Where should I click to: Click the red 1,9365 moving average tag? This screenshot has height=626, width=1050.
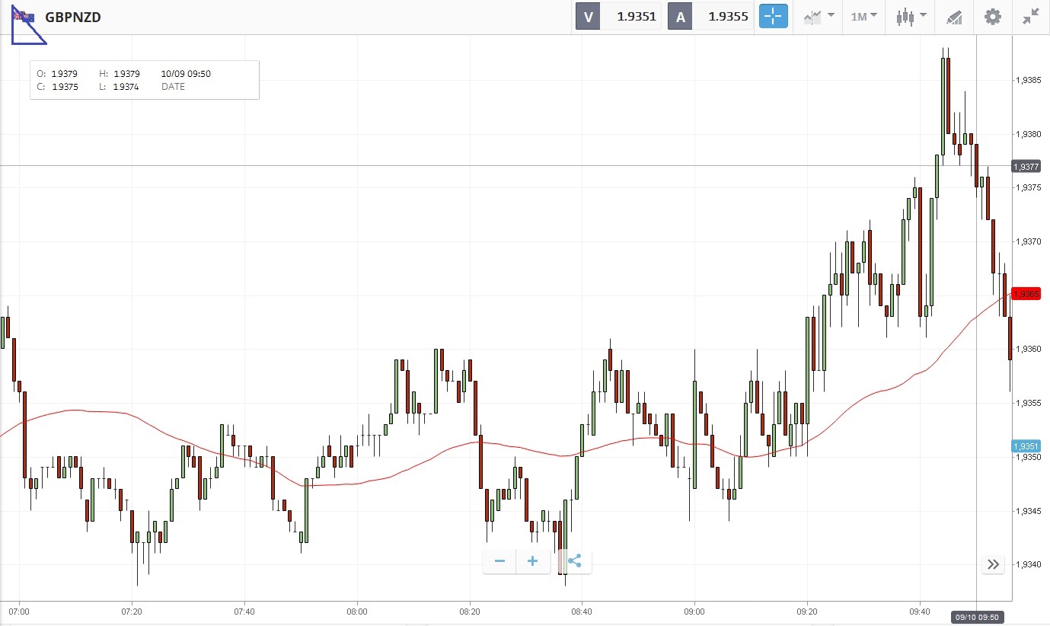[1026, 293]
